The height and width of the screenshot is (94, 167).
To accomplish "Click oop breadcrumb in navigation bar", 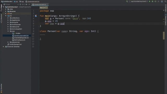I will tap(22, 2).
